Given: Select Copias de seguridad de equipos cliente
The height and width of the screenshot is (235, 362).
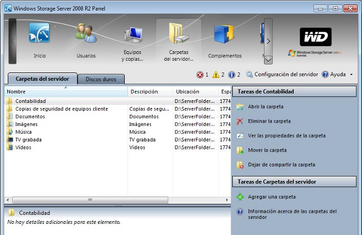Looking at the screenshot, I should [x=61, y=109].
